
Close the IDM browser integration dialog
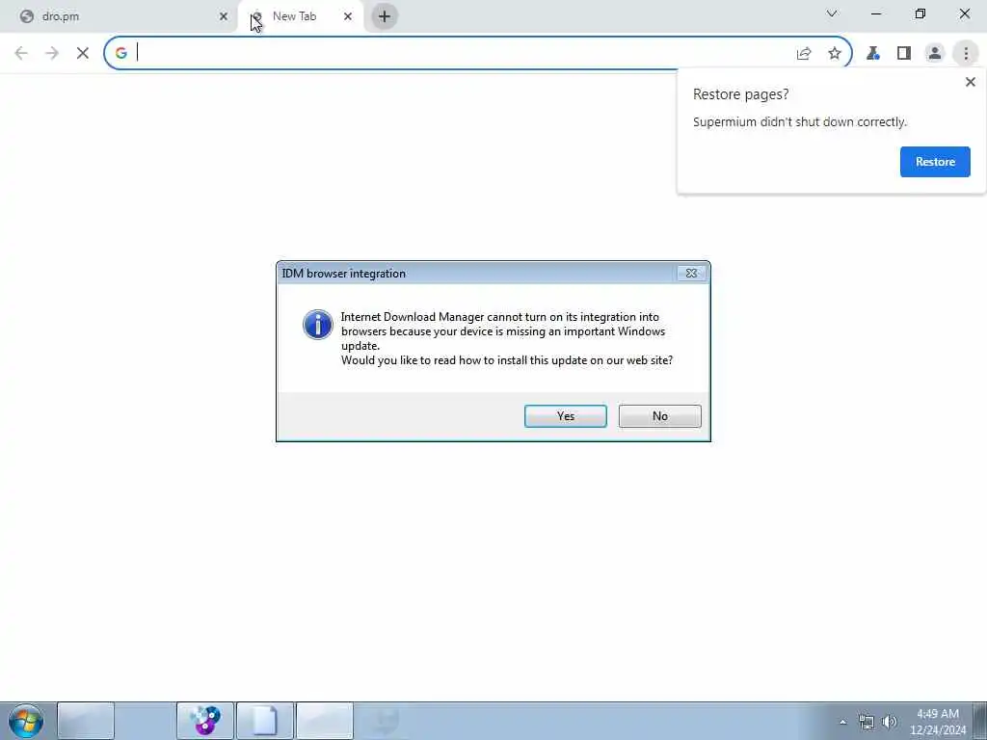[x=691, y=273]
